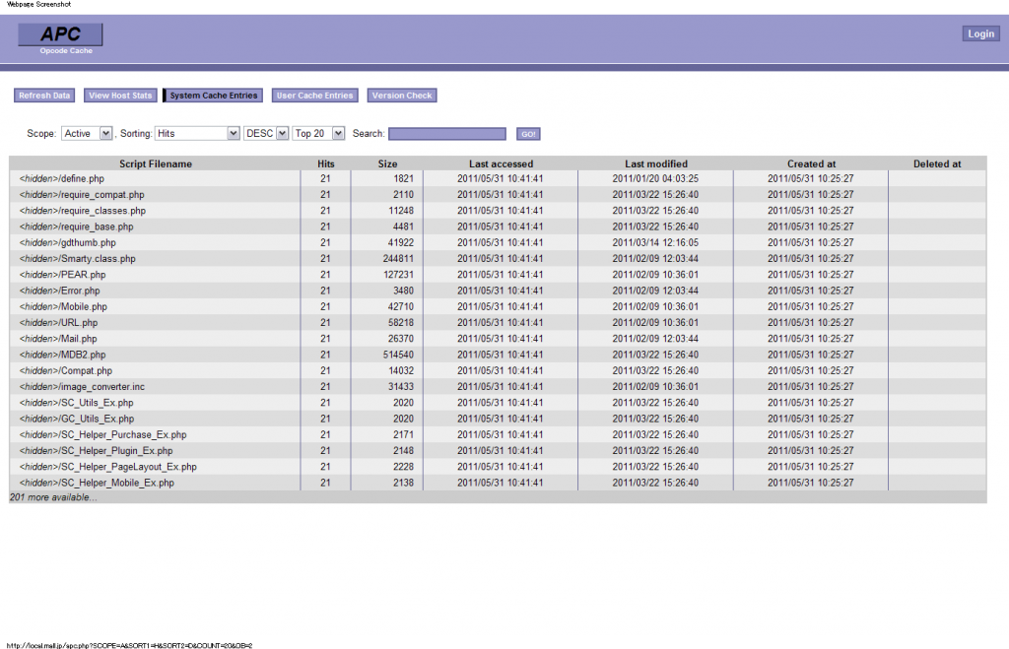The image size is (1009, 649).
Task: Click the Created at column header
Action: click(x=811, y=163)
